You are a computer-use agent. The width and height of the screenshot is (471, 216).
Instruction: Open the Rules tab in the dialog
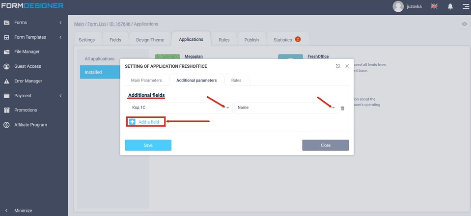point(236,80)
